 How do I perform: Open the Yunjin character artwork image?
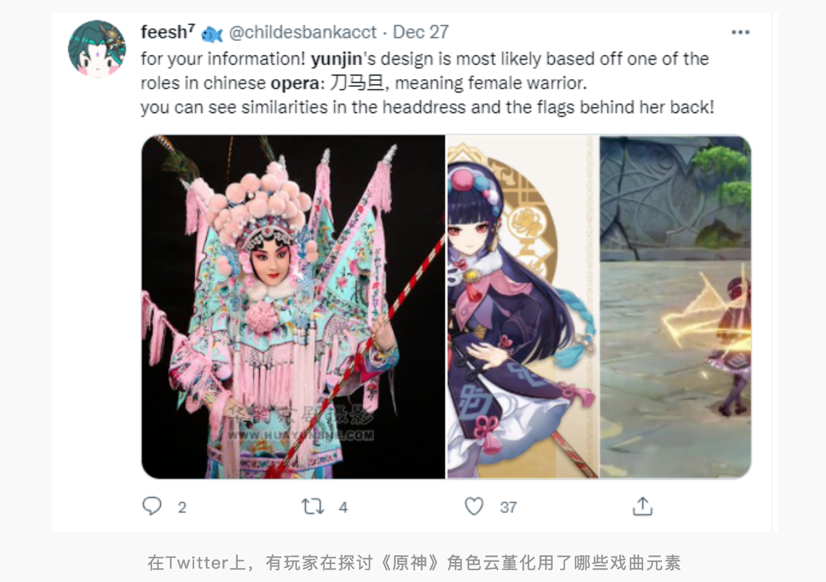[x=523, y=307]
